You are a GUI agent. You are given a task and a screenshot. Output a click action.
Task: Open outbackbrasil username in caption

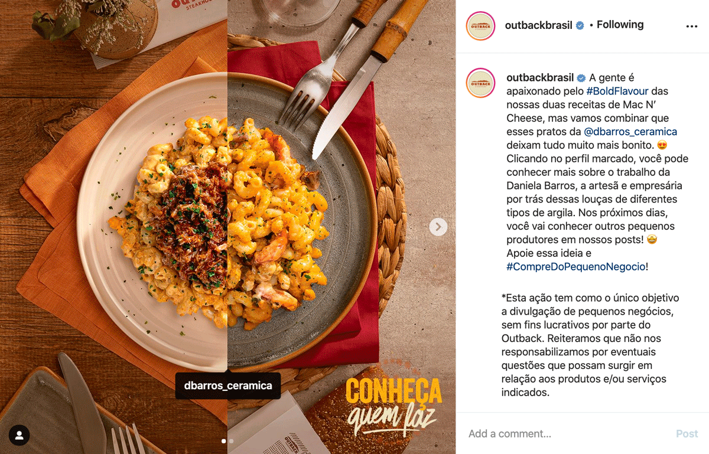(x=540, y=78)
